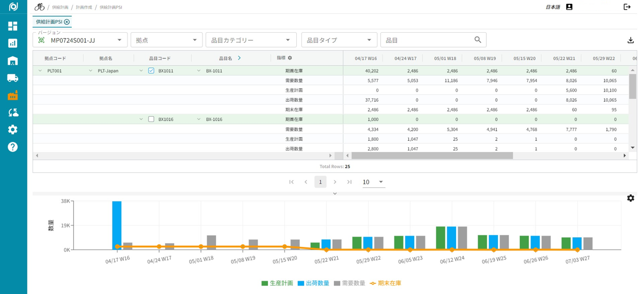Click the logout icon in header

[627, 7]
